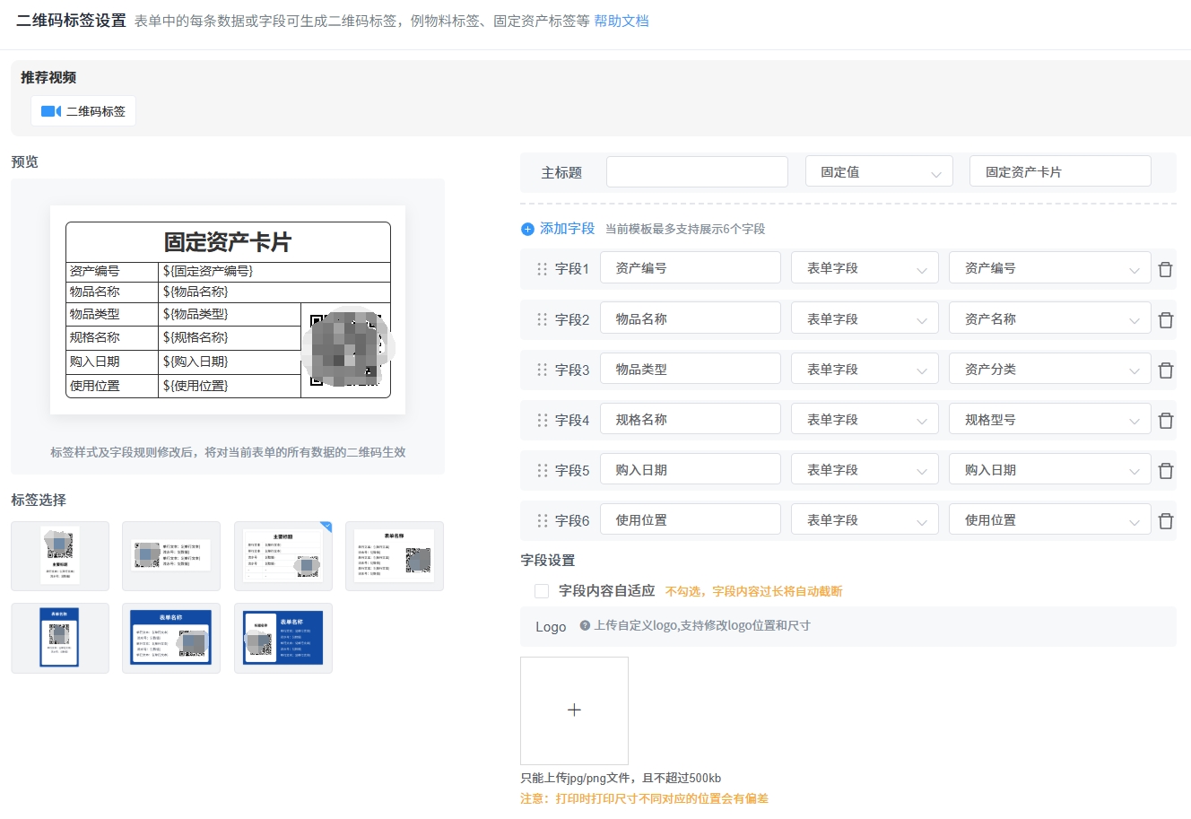This screenshot has height=819, width=1191.
Task: Expand the 资产分类 dropdown in 字段3
Action: pyautogui.click(x=1048, y=370)
